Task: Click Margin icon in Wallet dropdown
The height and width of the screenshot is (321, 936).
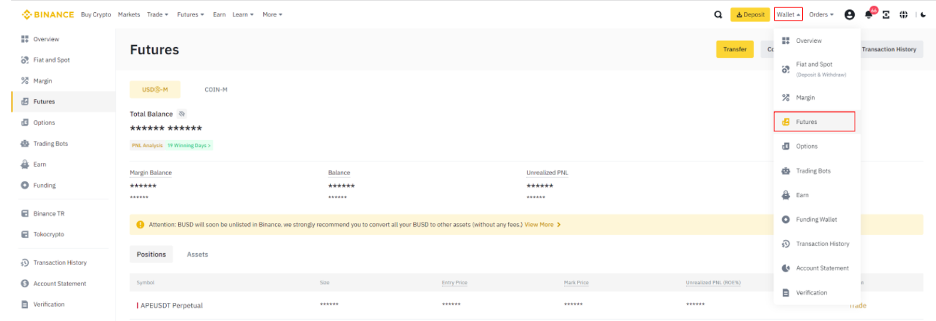Action: click(786, 97)
